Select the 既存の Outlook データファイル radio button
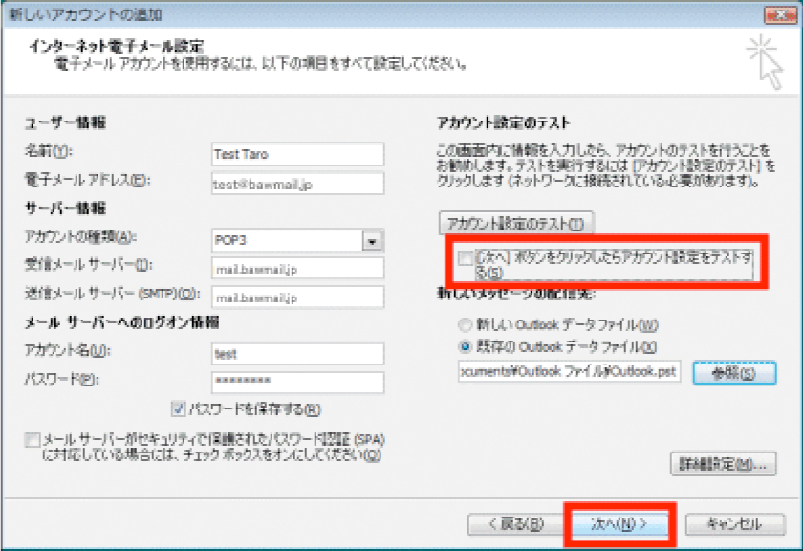 click(x=466, y=345)
